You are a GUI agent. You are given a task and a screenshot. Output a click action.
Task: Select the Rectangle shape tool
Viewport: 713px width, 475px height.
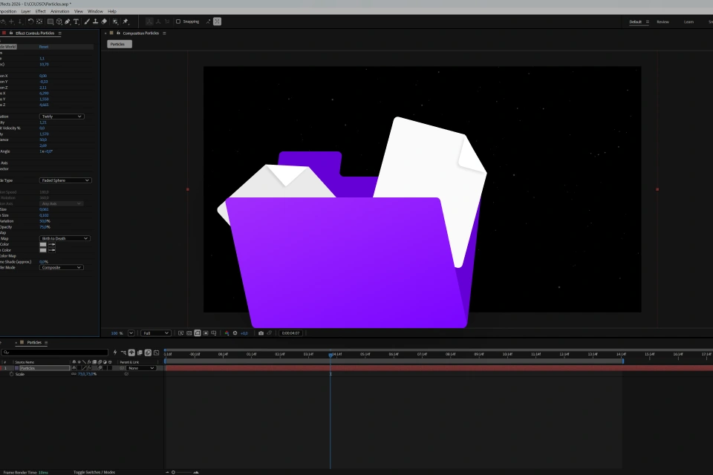(51, 22)
